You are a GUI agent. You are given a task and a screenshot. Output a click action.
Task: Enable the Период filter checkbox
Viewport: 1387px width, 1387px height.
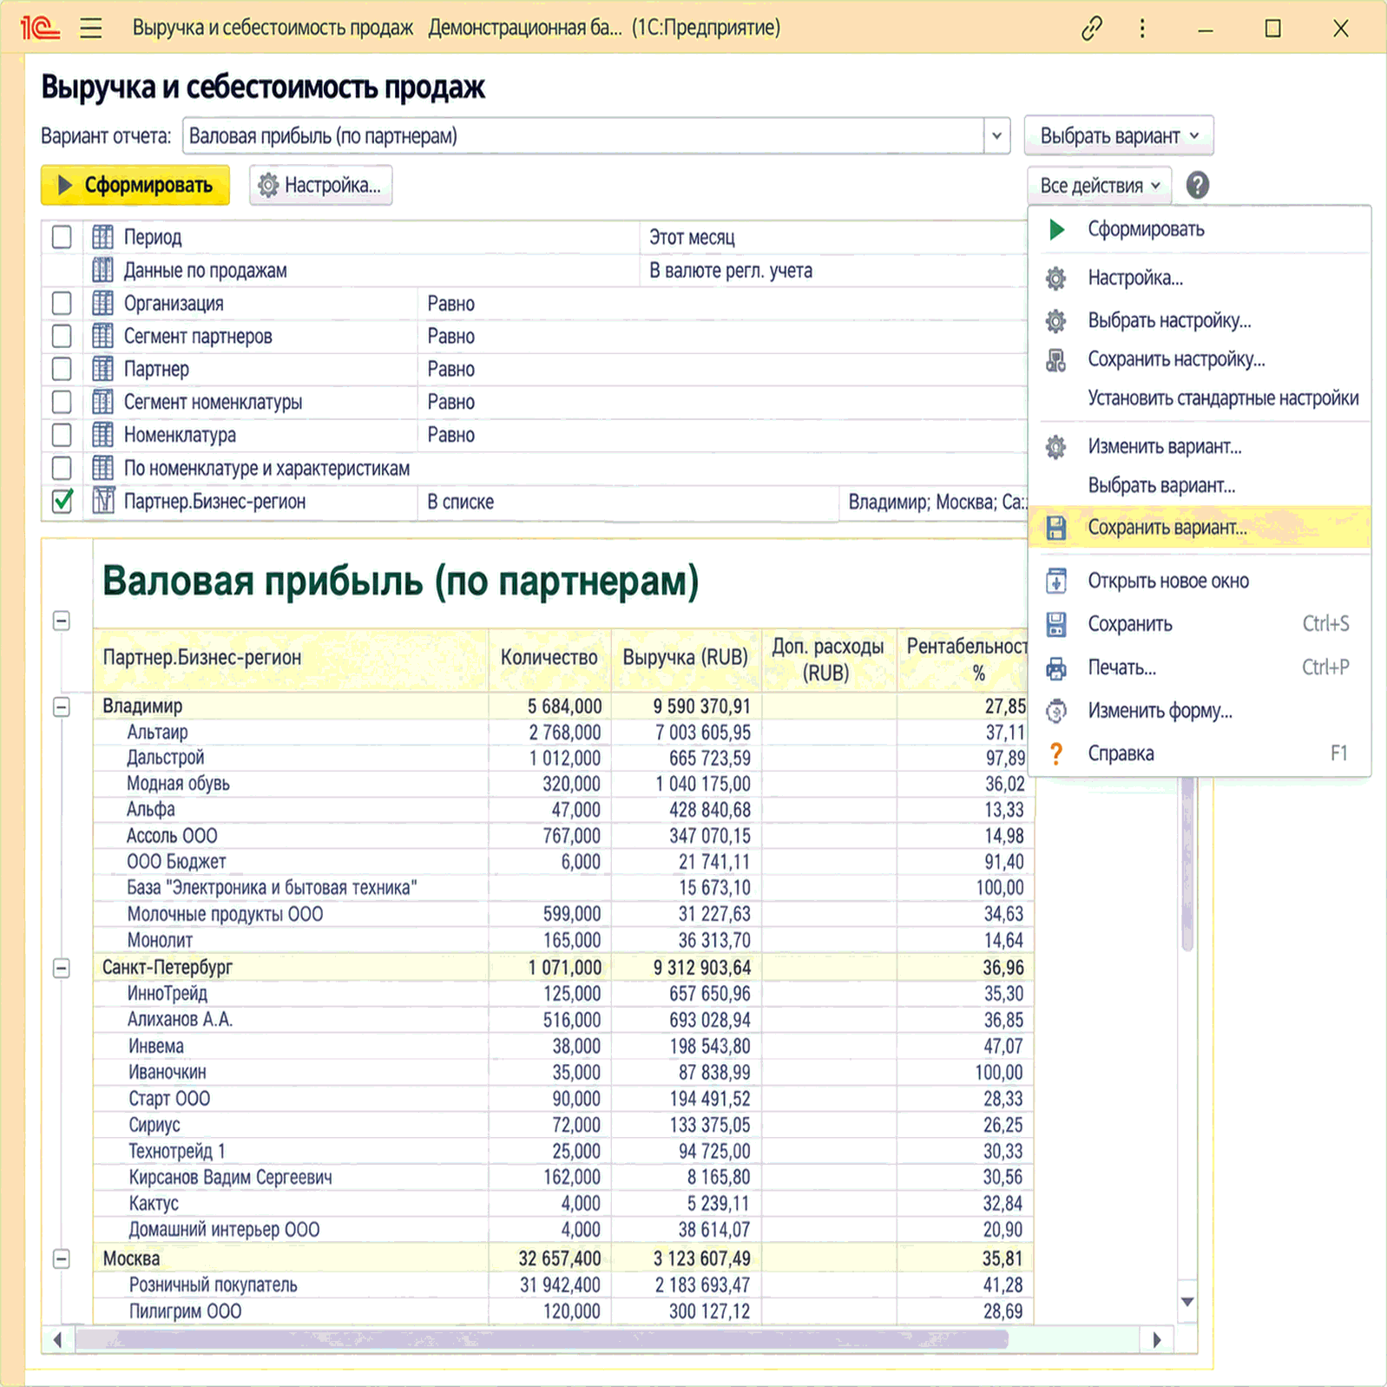62,237
